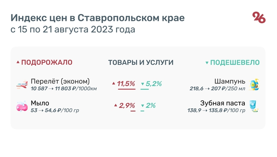Click the shampoo bottle icon
Image resolution: width=277 pixels, height=157 pixels.
click(x=254, y=84)
